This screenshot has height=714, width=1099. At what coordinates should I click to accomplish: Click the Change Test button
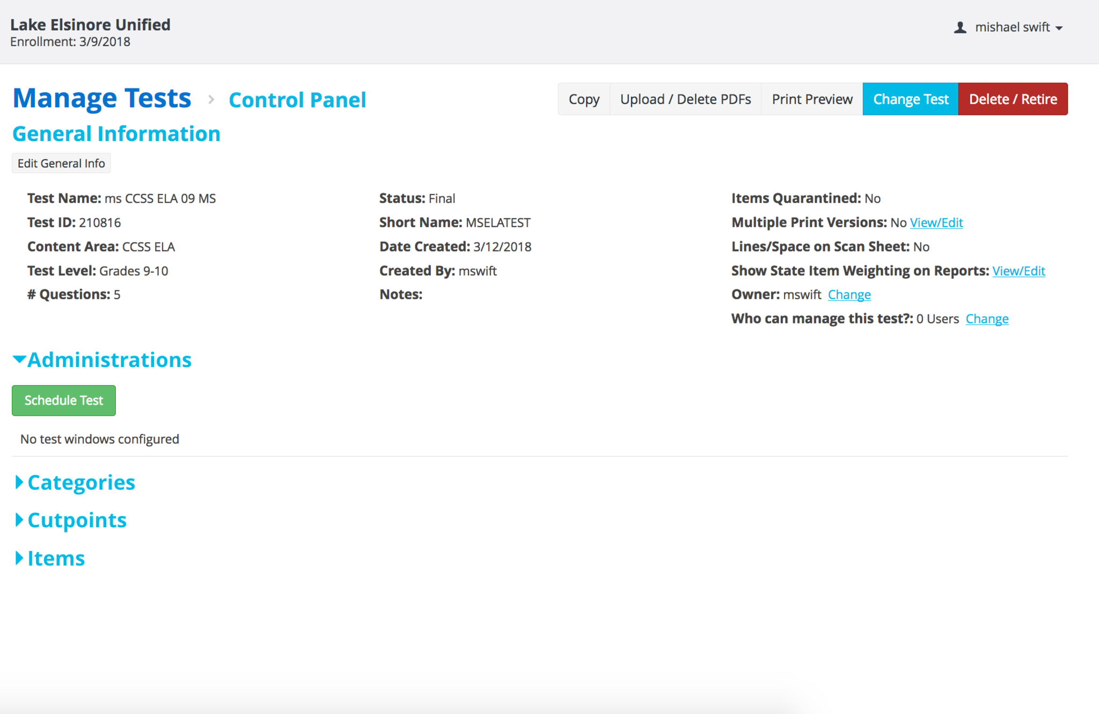[x=910, y=99]
